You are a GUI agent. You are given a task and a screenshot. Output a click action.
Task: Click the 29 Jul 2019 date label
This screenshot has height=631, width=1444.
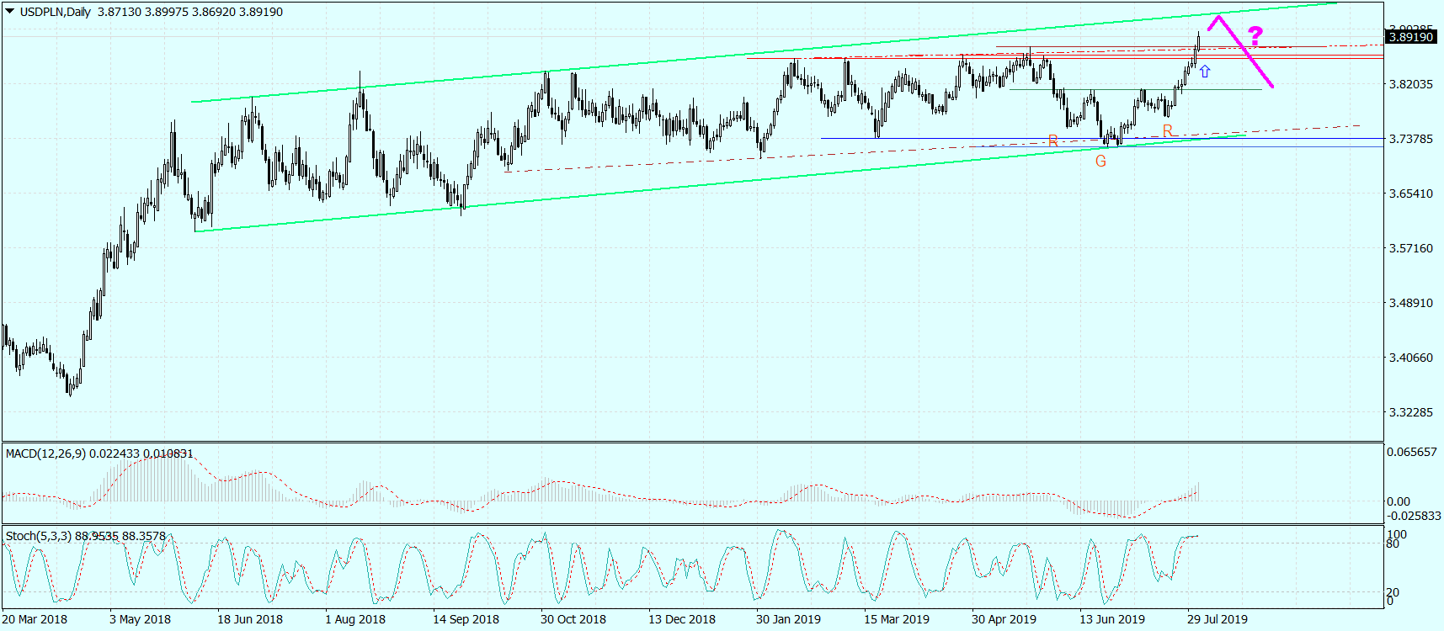(1218, 619)
